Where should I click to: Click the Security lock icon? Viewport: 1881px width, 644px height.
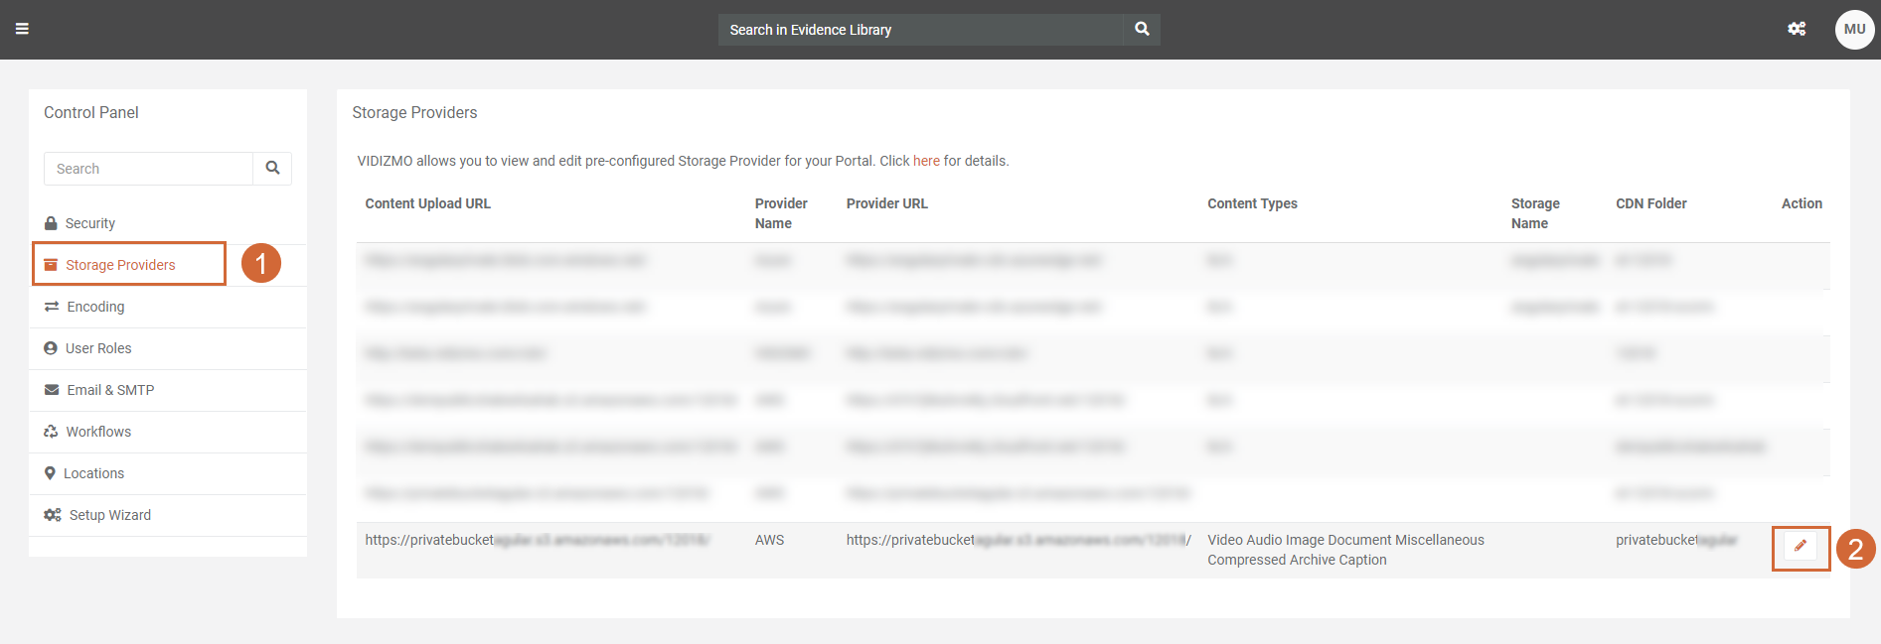tap(51, 223)
